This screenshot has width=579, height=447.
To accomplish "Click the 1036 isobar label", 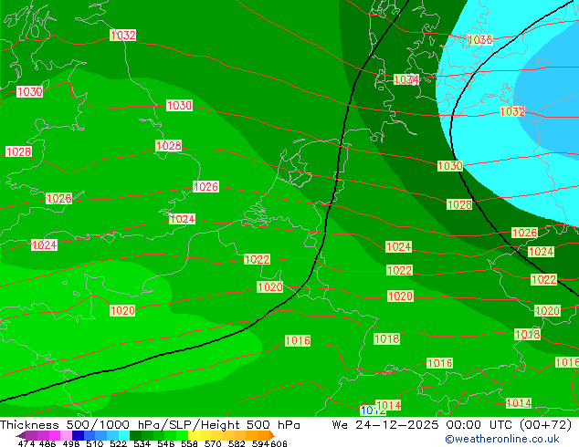I will [479, 39].
